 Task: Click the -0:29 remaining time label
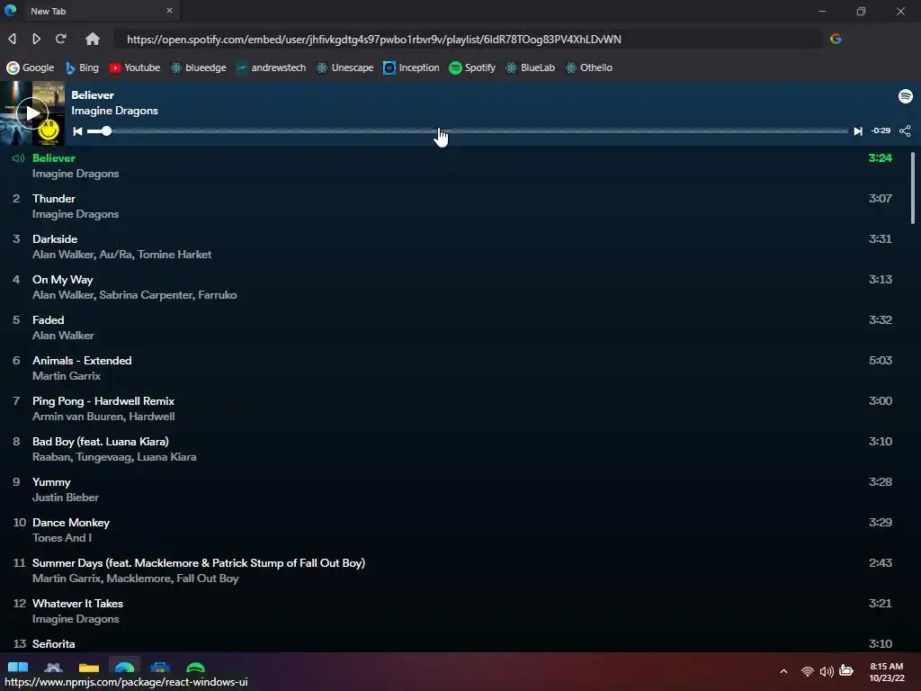(881, 130)
